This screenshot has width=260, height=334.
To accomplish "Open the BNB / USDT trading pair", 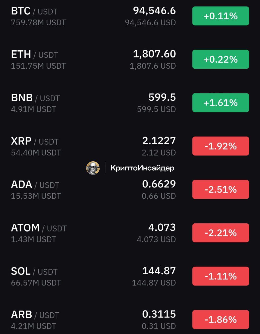I will [35, 98].
